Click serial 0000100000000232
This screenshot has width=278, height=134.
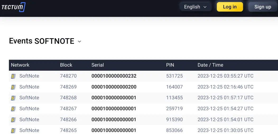tap(114, 76)
